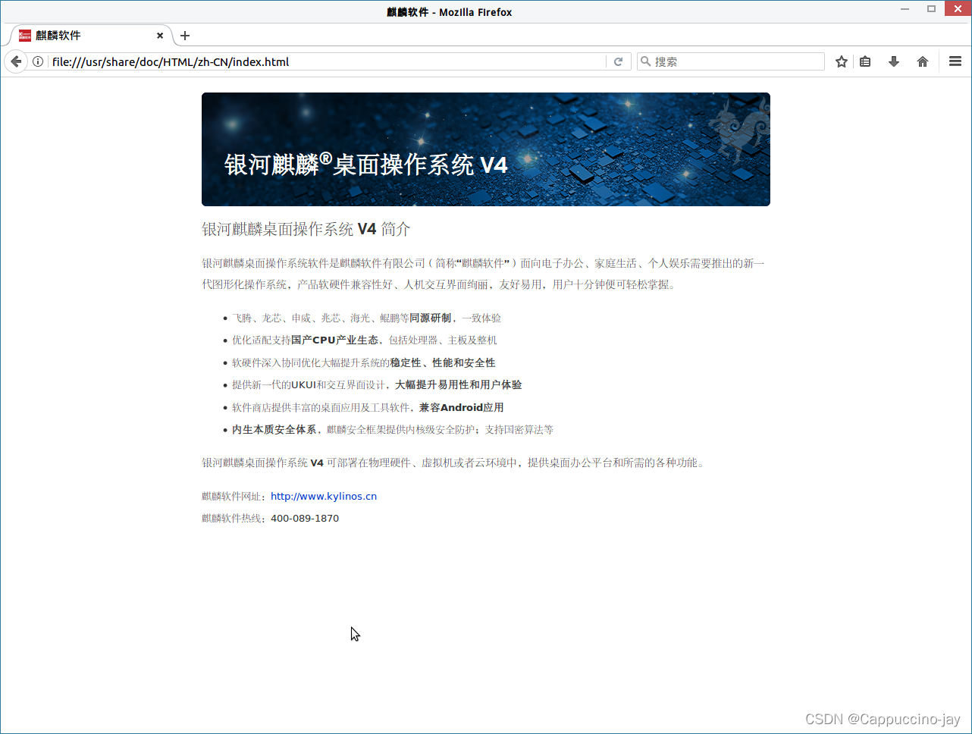This screenshot has height=734, width=972.
Task: Click the 麒麟软件 tab favicon
Action: 25,36
